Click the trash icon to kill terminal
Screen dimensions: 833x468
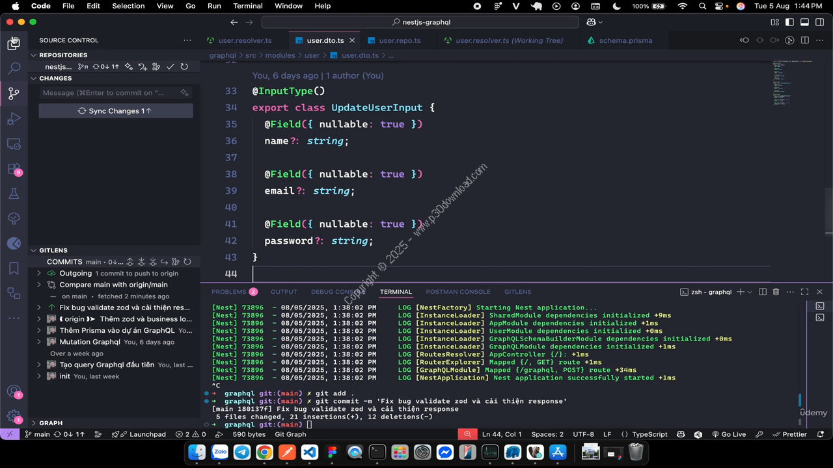[776, 292]
